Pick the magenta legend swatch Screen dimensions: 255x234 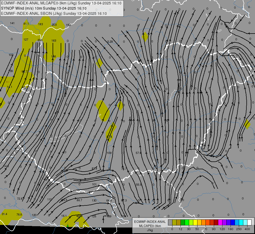click(x=220, y=222)
